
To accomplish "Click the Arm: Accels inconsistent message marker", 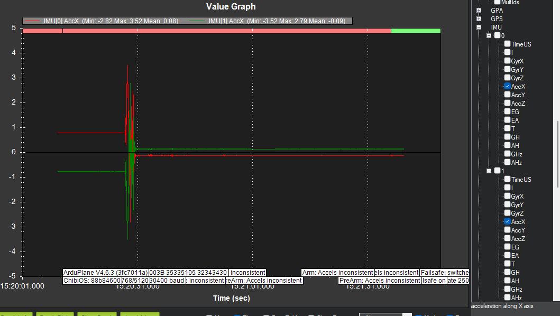I will click(337, 273).
